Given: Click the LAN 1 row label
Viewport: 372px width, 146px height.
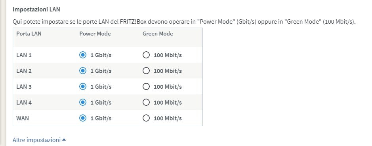Looking at the screenshot, I should pyautogui.click(x=24, y=55).
